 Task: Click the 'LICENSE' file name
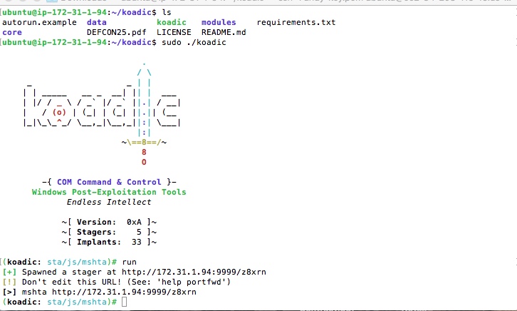pyautogui.click(x=174, y=32)
